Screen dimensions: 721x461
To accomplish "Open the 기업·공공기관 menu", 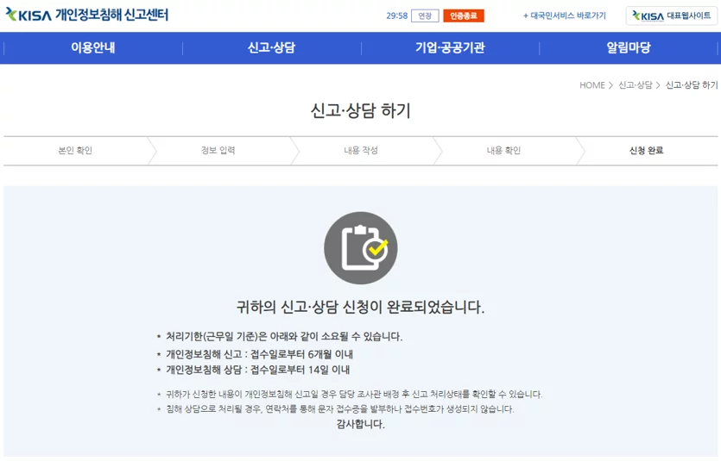I will click(450, 47).
